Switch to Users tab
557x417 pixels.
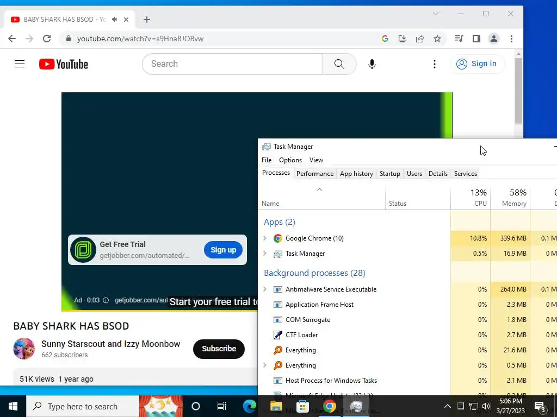coord(414,174)
